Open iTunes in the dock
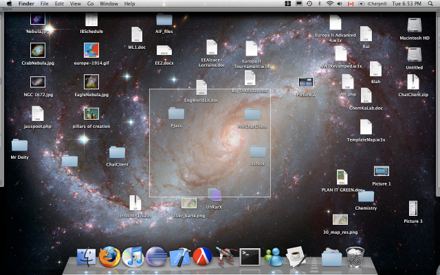Screen dimensions: 440x275 click(133, 256)
